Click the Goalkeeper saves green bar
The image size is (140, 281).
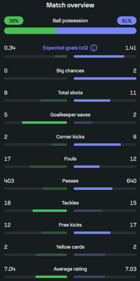pyautogui.click(x=45, y=123)
